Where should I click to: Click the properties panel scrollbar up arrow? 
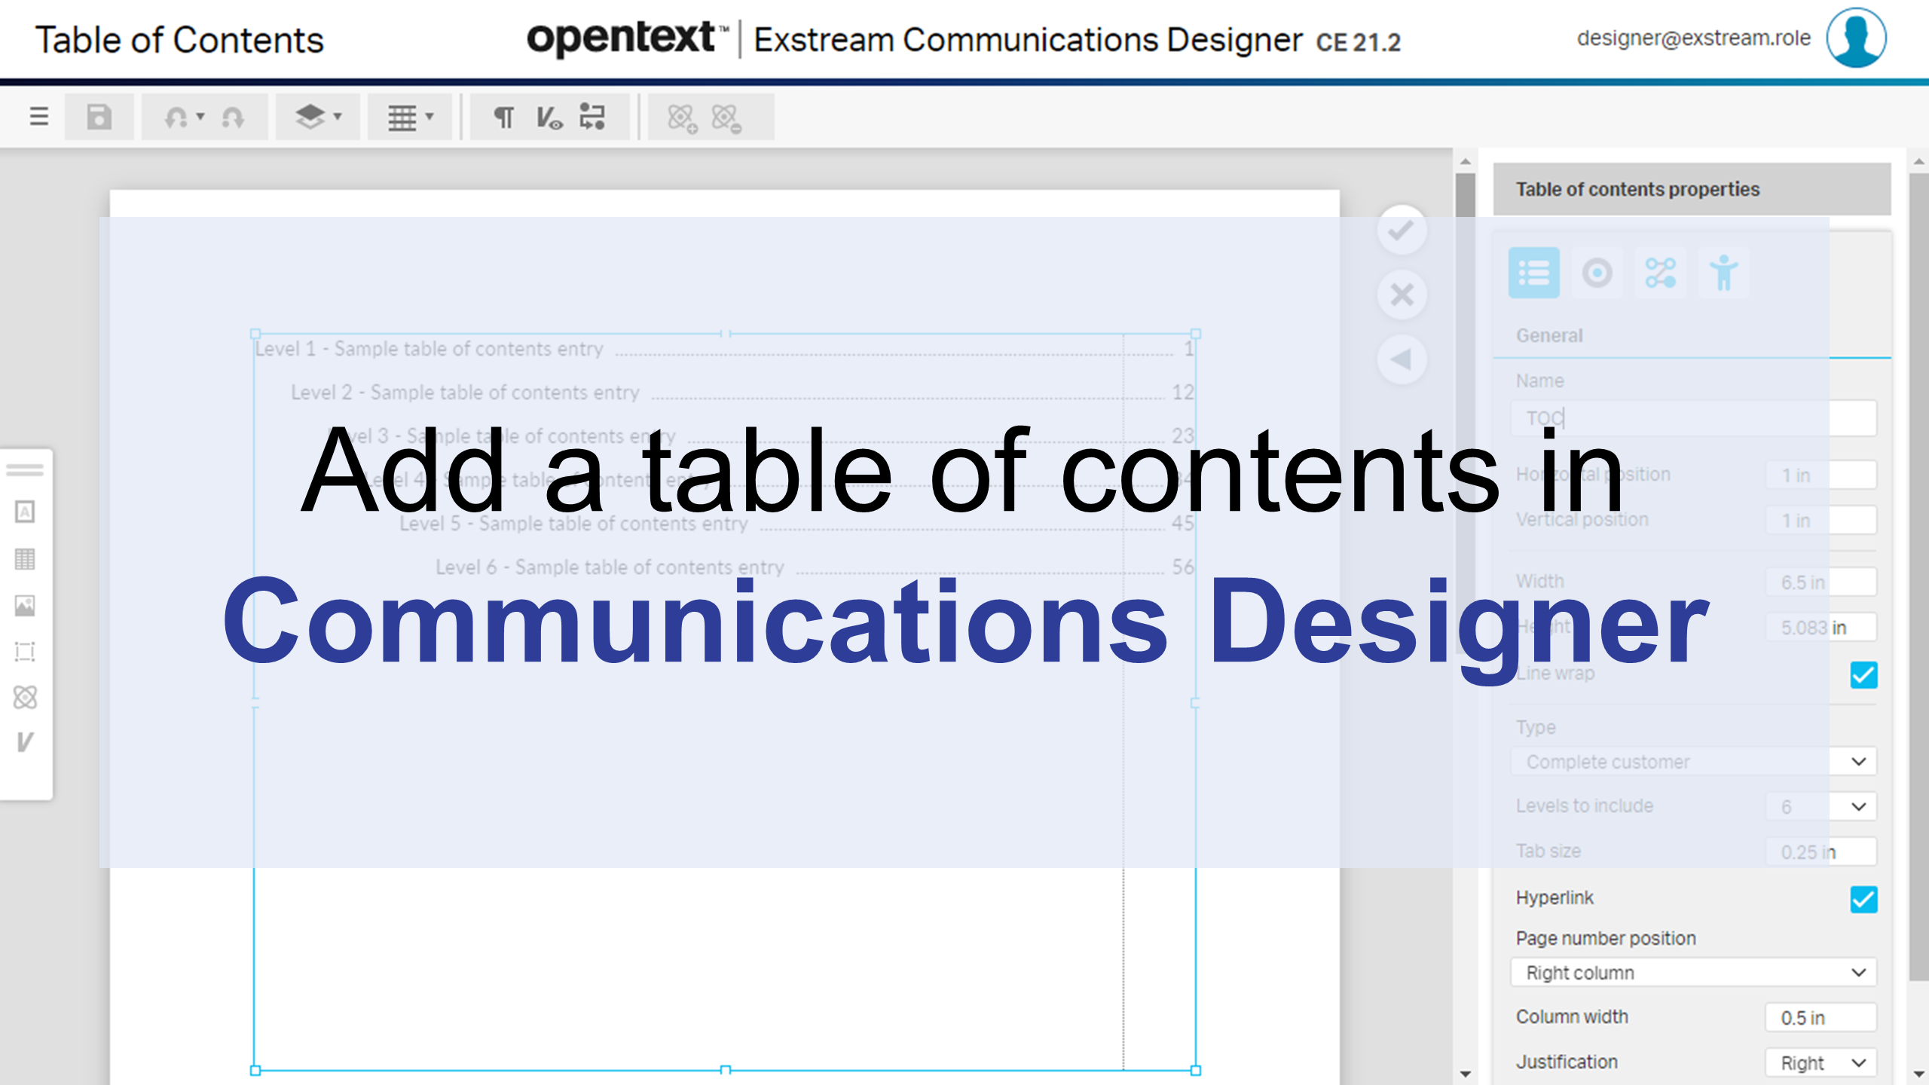[1918, 161]
